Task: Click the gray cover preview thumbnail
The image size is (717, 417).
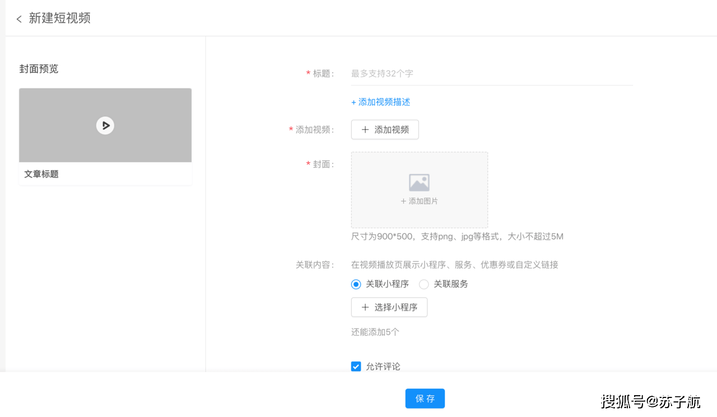Action: tap(105, 125)
